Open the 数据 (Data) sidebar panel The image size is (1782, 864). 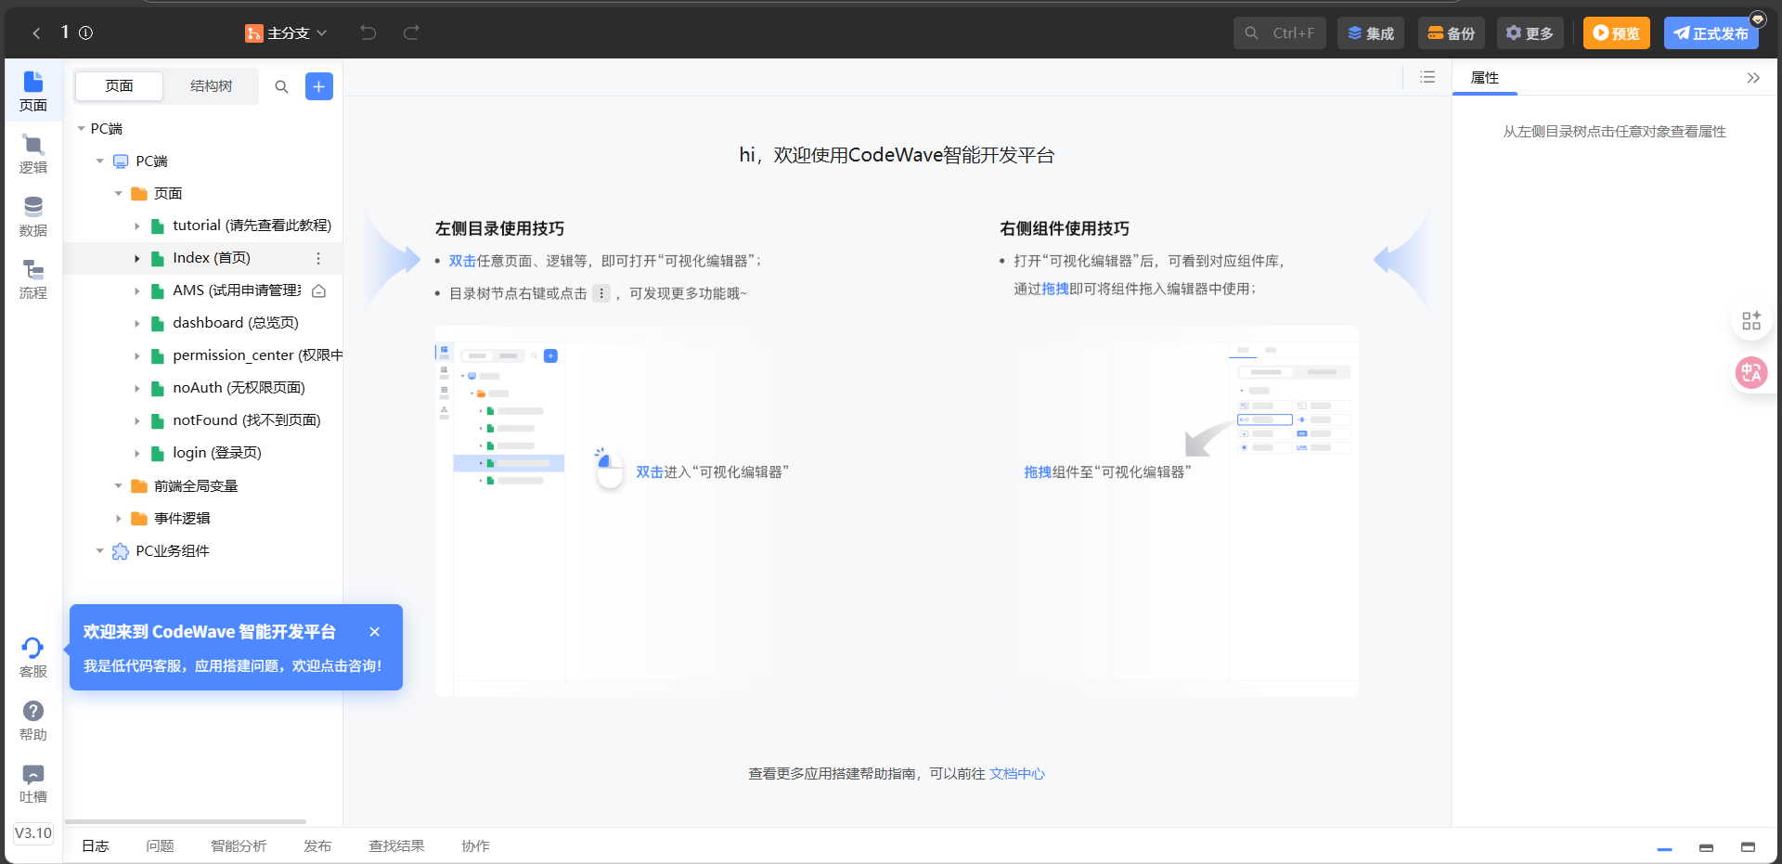(x=33, y=217)
